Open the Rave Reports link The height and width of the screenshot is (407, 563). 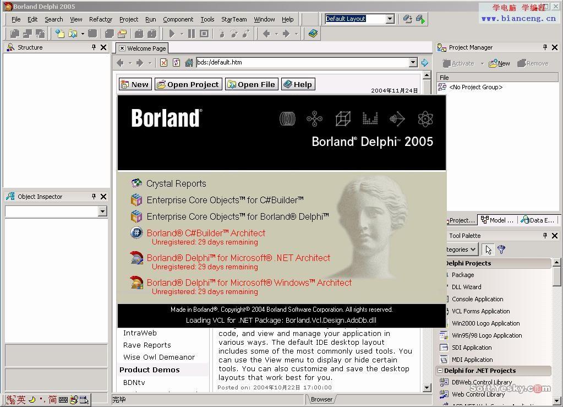click(147, 345)
